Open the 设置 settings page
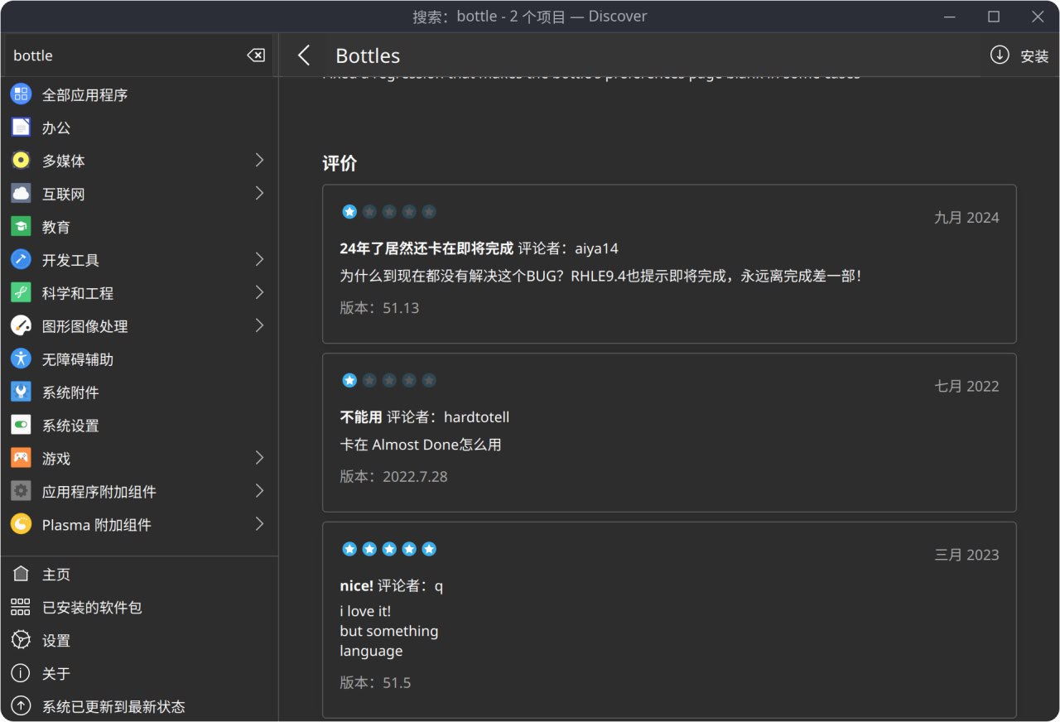This screenshot has height=722, width=1060. [56, 641]
